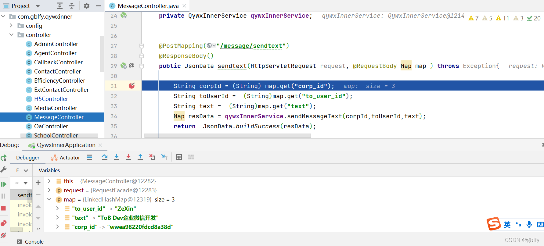This screenshot has height=246, width=544.
Task: Click Step Out debugger button
Action: [x=140, y=157]
